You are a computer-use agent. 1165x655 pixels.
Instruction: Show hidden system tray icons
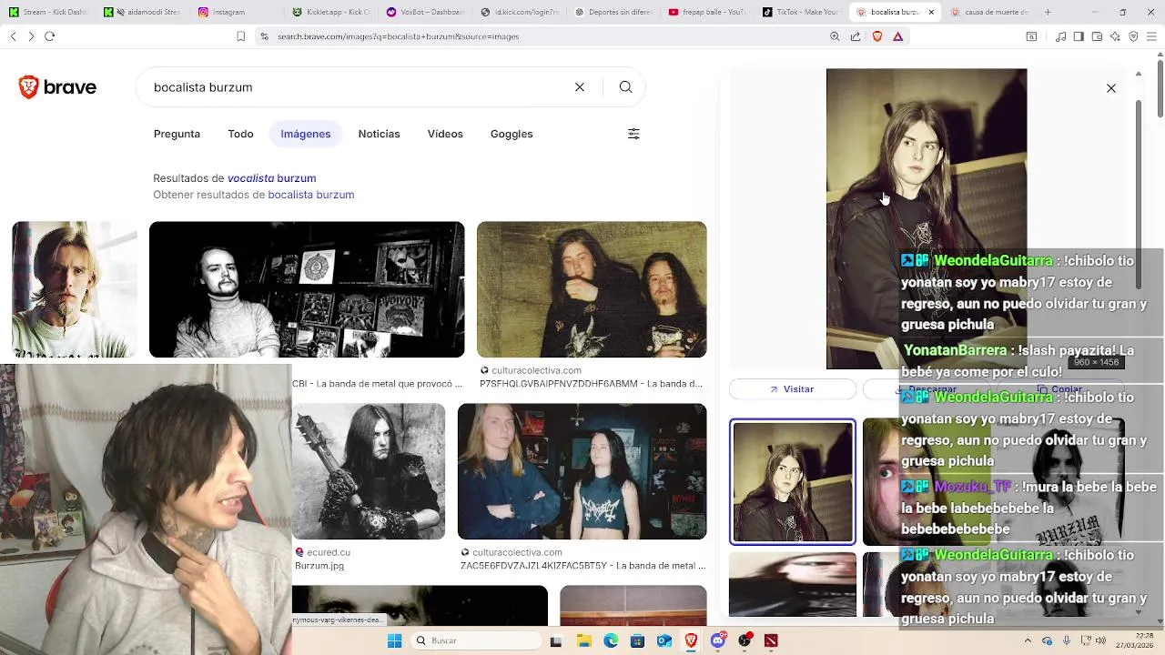pyautogui.click(x=1028, y=640)
